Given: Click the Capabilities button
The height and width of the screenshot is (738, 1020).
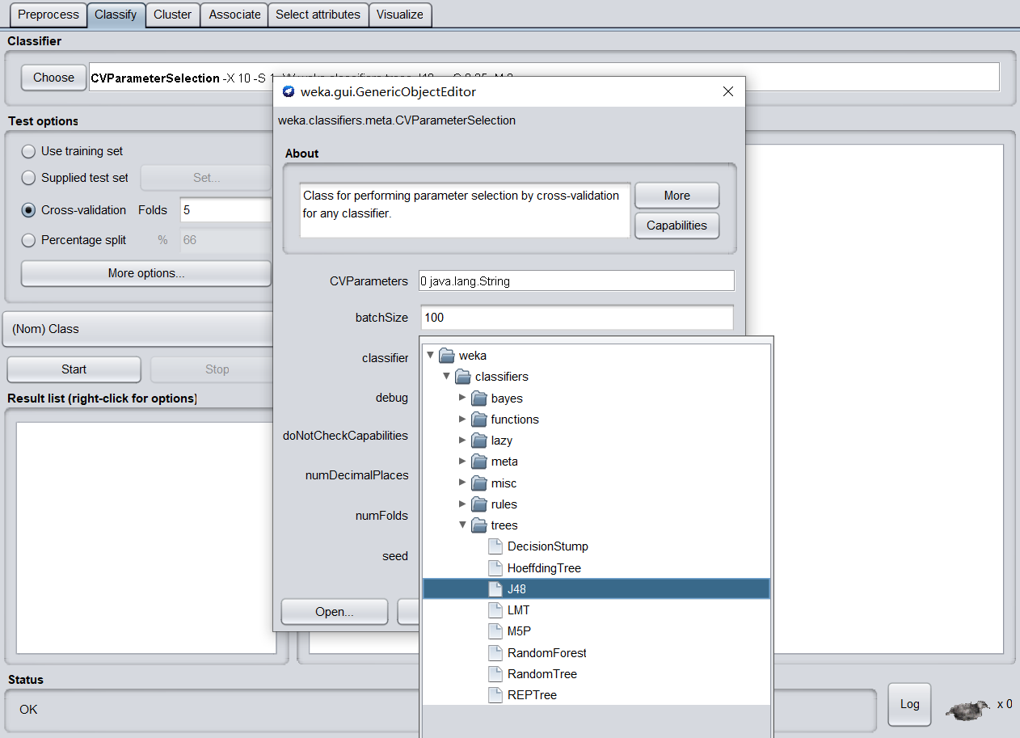Looking at the screenshot, I should point(676,226).
